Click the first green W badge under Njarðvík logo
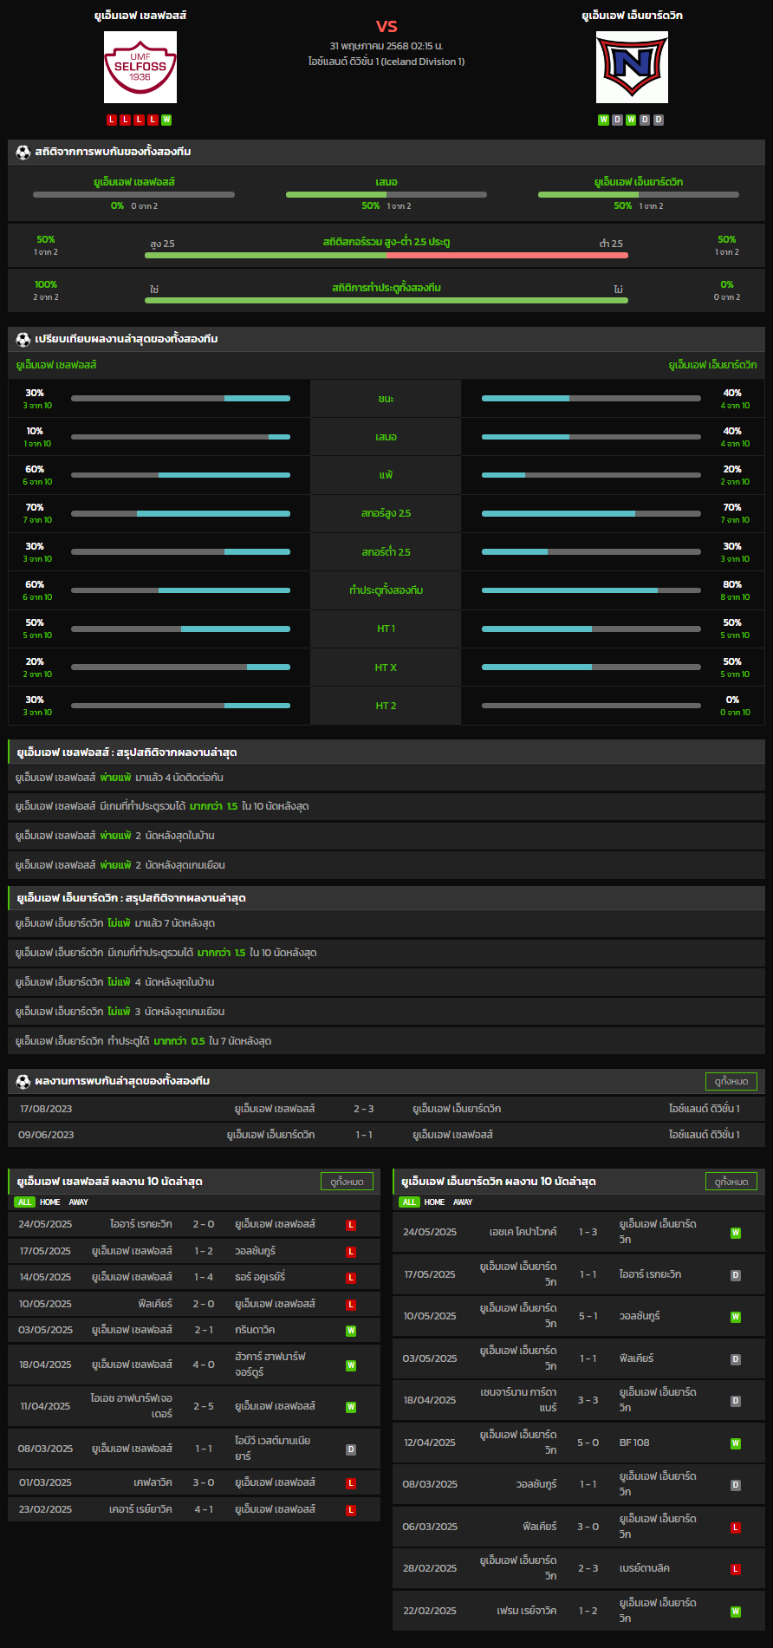The image size is (773, 1648). (603, 120)
